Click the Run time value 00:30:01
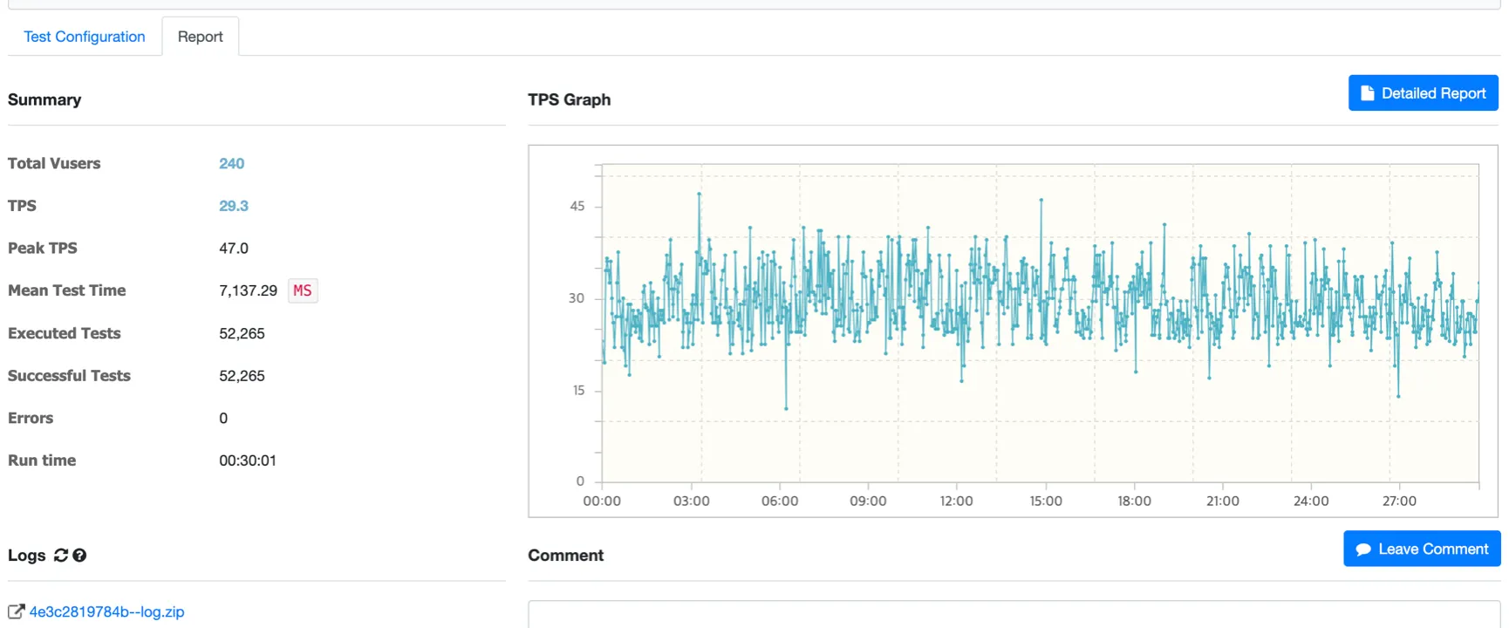The height and width of the screenshot is (628, 1509). [247, 461]
